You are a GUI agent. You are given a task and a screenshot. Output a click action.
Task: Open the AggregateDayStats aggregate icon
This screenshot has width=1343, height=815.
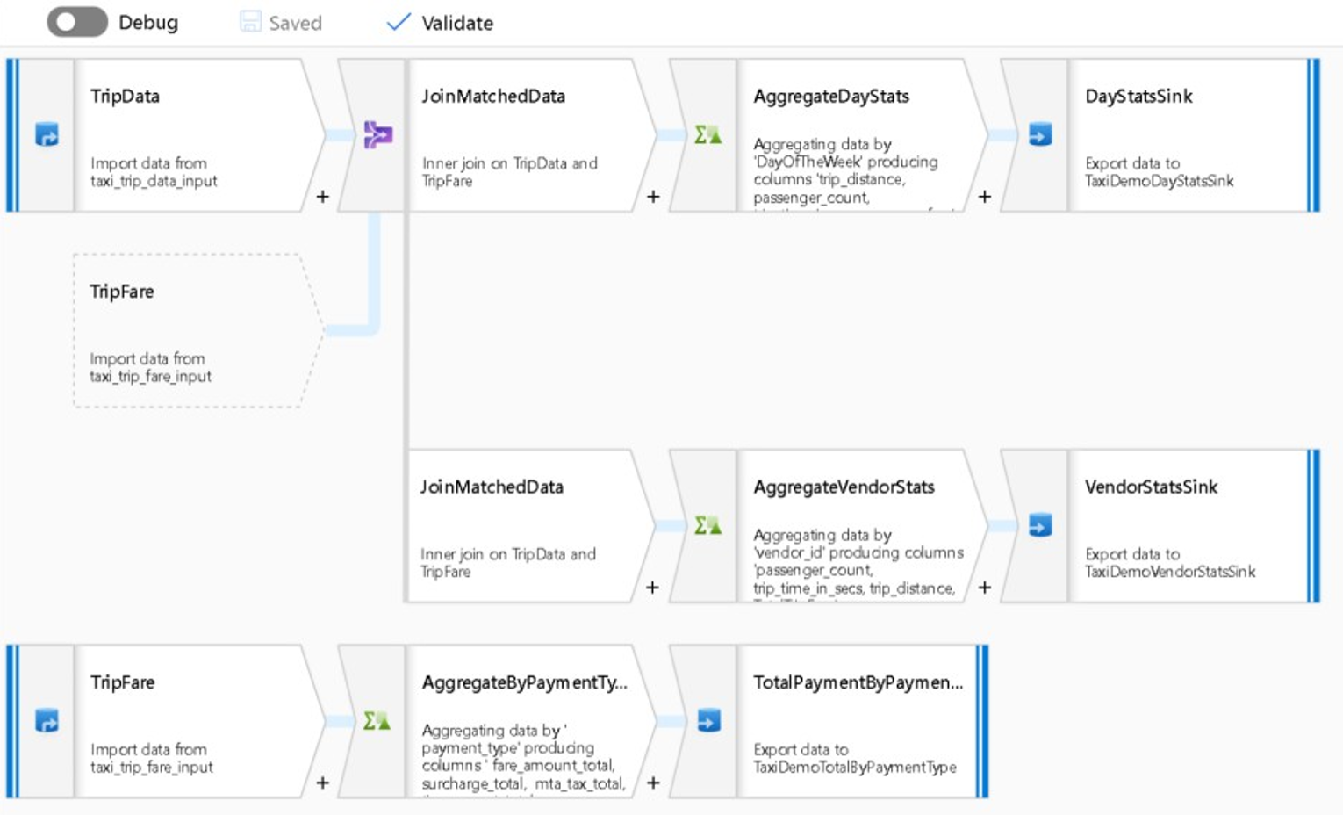(707, 133)
